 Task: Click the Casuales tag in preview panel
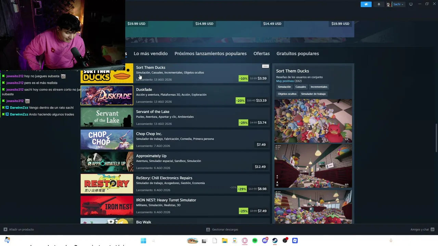coord(301,87)
